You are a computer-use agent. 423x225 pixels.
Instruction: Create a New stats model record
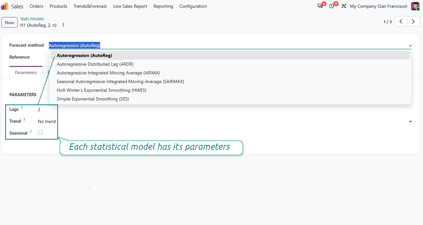(9, 22)
